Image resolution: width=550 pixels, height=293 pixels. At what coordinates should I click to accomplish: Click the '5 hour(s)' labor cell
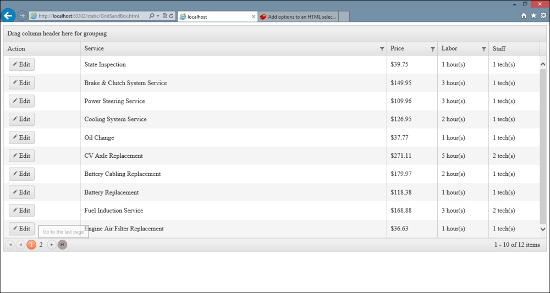463,156
